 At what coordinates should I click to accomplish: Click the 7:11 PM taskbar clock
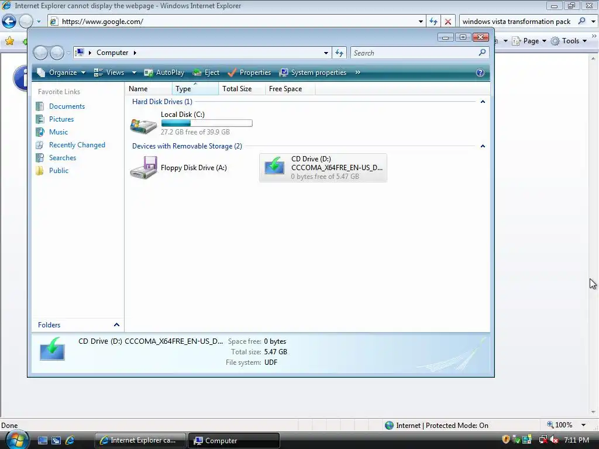pyautogui.click(x=576, y=440)
